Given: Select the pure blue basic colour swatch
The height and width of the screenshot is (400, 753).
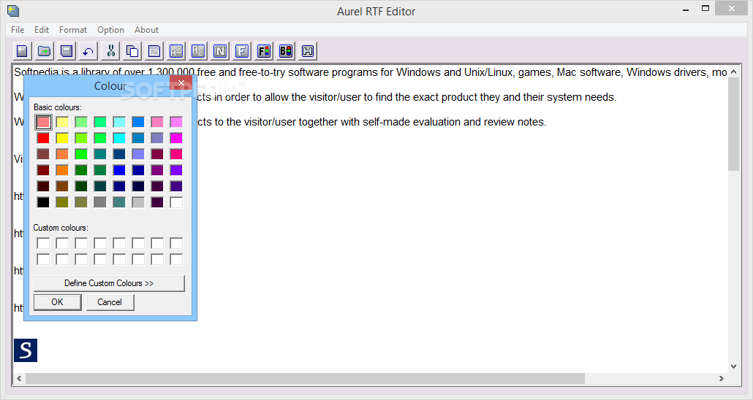Looking at the screenshot, I should point(119,170).
